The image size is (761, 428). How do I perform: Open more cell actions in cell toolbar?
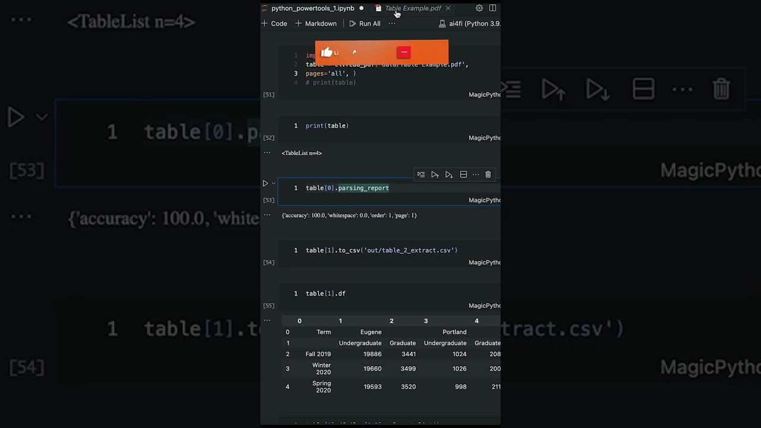[476, 174]
